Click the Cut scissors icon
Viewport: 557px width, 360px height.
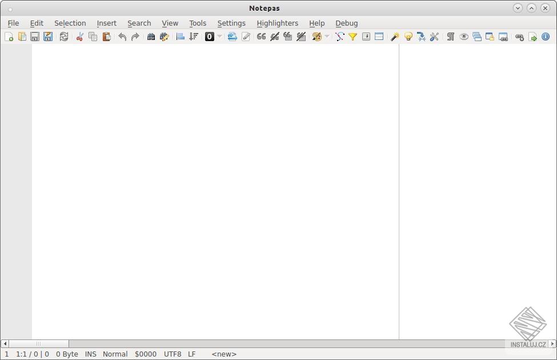tap(79, 37)
